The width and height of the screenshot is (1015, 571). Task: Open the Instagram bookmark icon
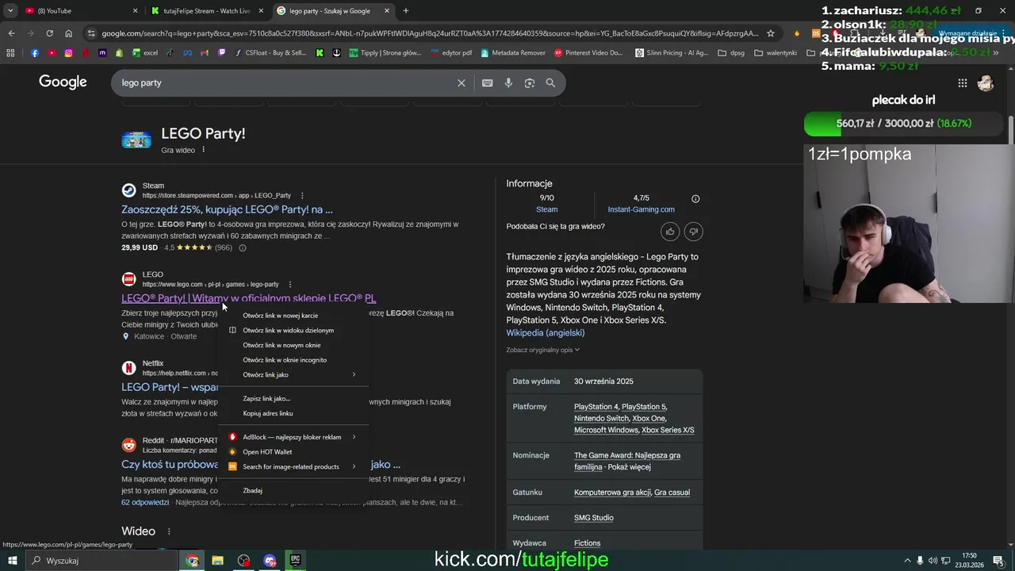click(x=69, y=53)
